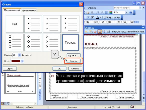This screenshot has height=110, width=146.
Task: Open the help question box dropdown
Action: coord(140,8)
